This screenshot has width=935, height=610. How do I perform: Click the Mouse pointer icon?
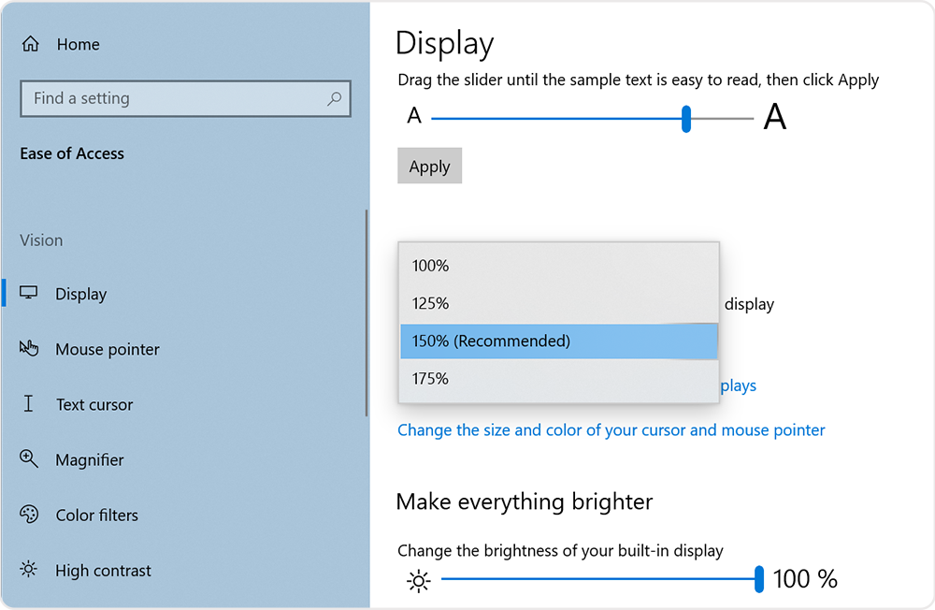coord(31,348)
